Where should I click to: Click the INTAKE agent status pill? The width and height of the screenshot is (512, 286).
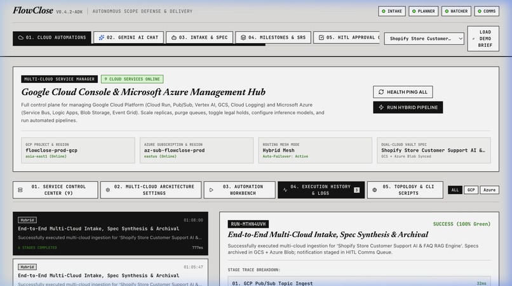(x=392, y=11)
